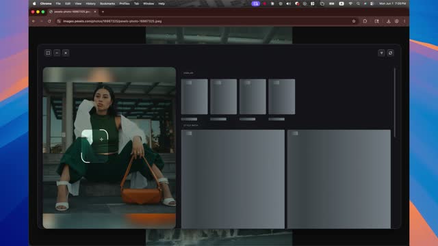Viewport: 438px width, 246px height.
Task: Open the Chrome application menu
Action: click(46, 3)
